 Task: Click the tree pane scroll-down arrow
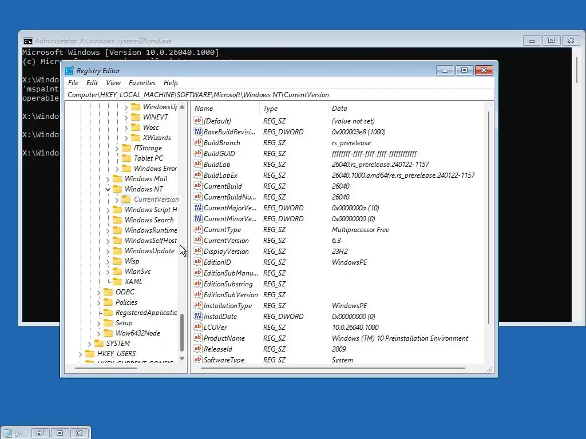[x=182, y=359]
